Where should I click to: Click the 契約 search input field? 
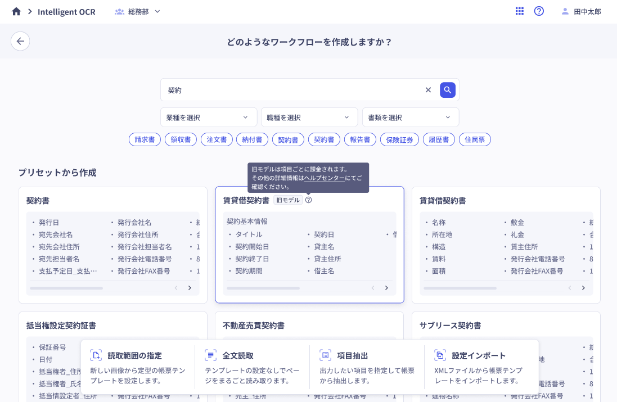point(292,90)
